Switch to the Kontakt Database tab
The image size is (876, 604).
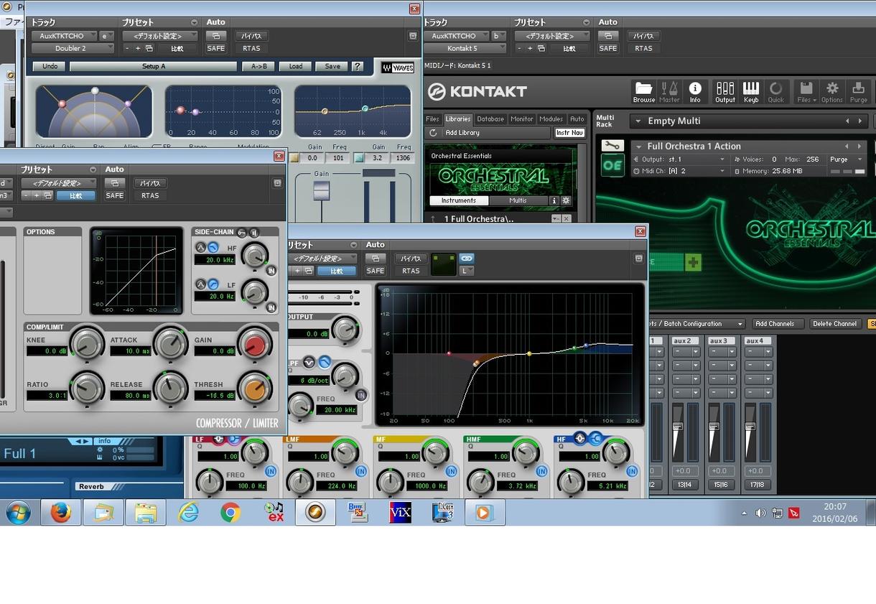[x=490, y=119]
